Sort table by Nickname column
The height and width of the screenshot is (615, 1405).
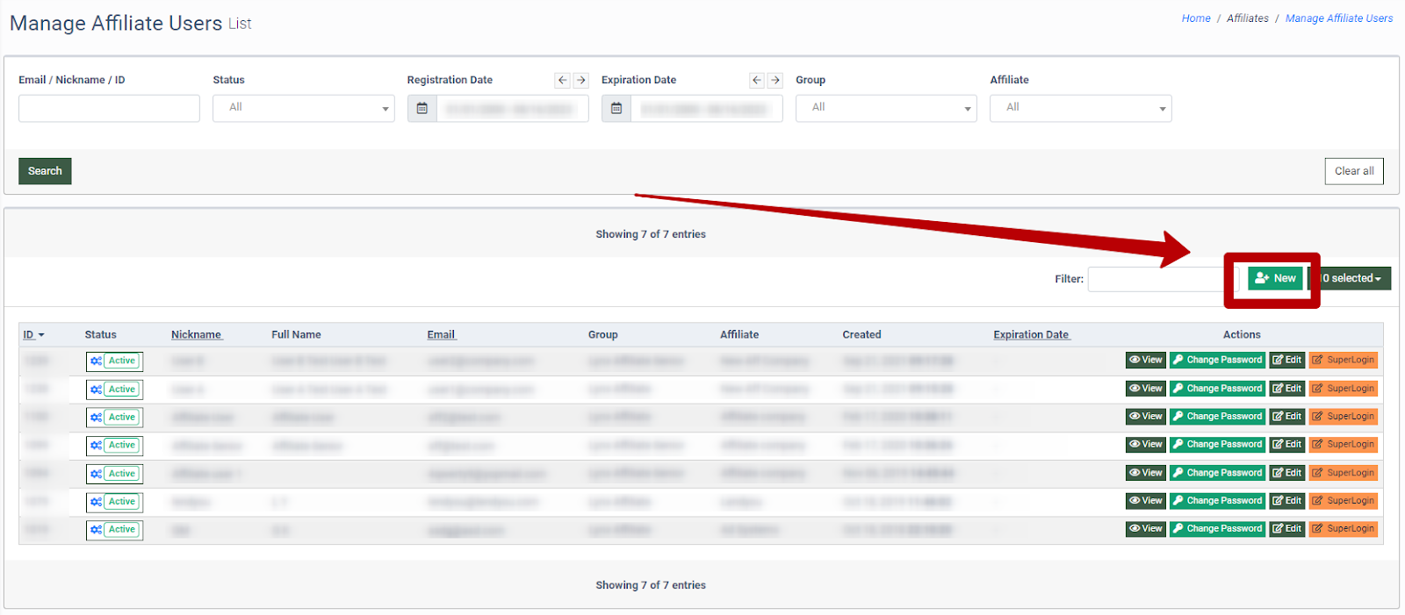pos(197,334)
